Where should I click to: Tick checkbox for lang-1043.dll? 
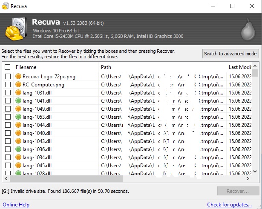[x=8, y=141]
